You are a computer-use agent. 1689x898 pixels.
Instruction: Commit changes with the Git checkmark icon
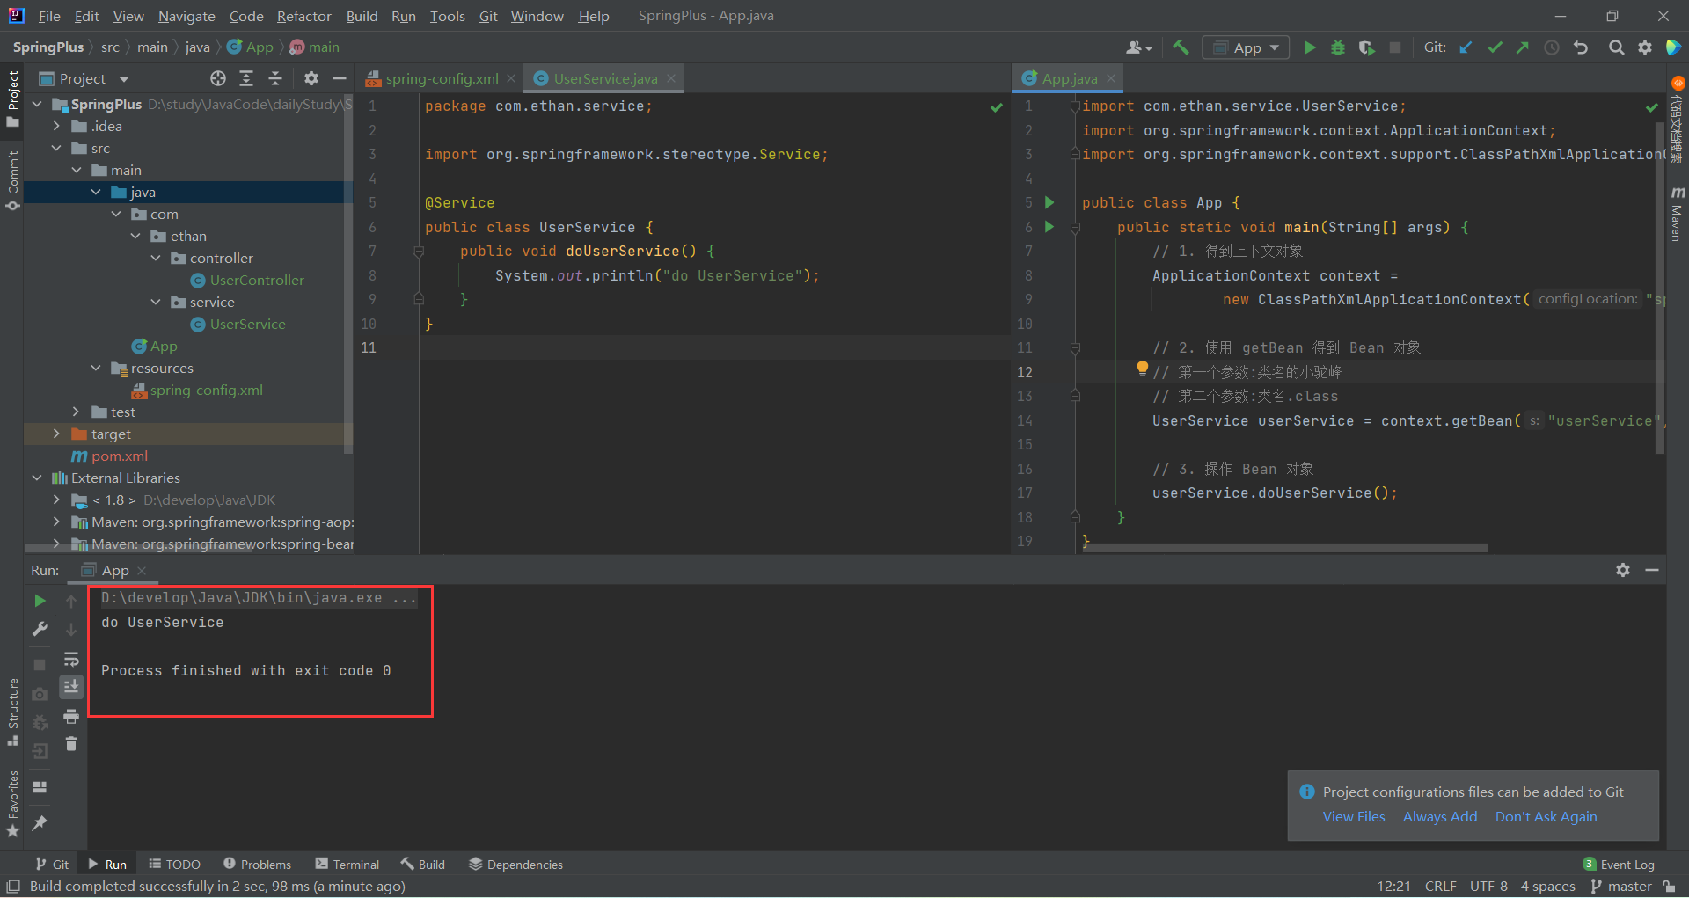1495,47
